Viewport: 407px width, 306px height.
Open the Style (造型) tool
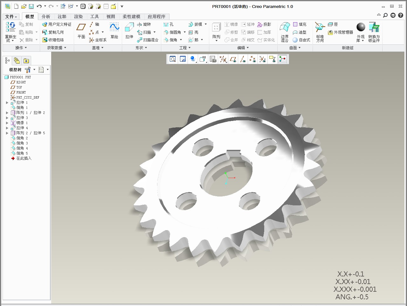coord(300,32)
